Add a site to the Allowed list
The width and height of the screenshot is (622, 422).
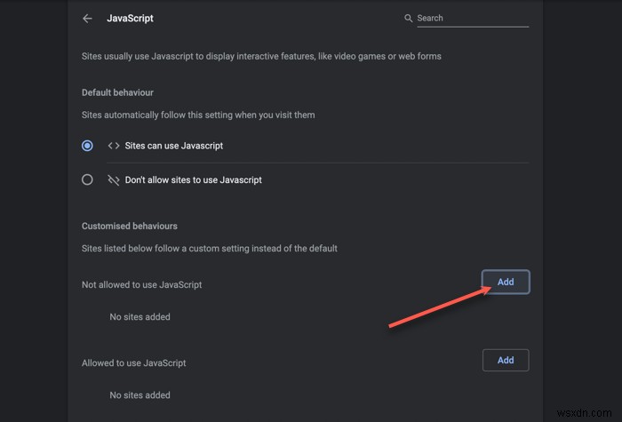[506, 360]
